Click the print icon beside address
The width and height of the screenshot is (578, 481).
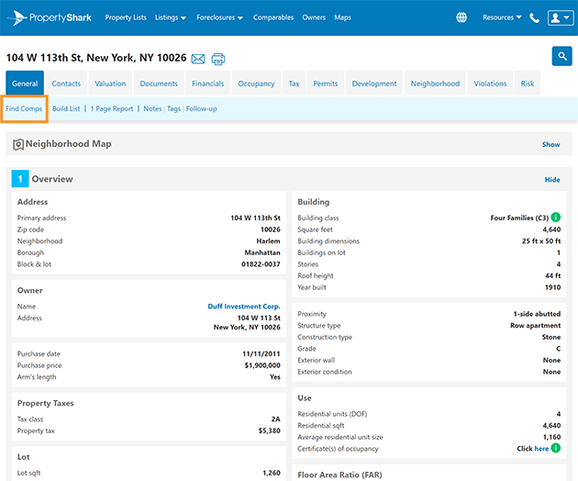(x=218, y=59)
